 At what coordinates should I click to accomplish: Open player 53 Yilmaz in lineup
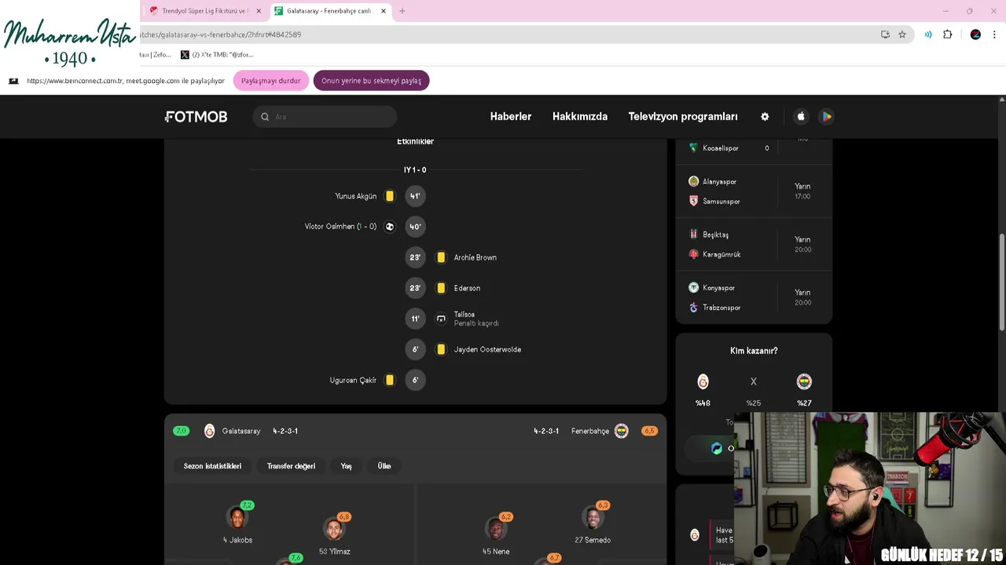335,535
